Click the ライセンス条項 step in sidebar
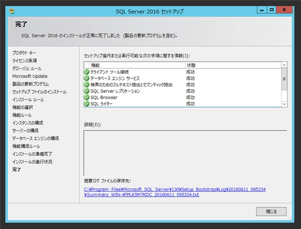 25,61
